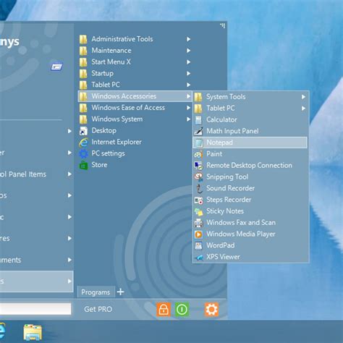Expand Startup folder arrow
Screen dimensions: 343x343
tap(188, 73)
